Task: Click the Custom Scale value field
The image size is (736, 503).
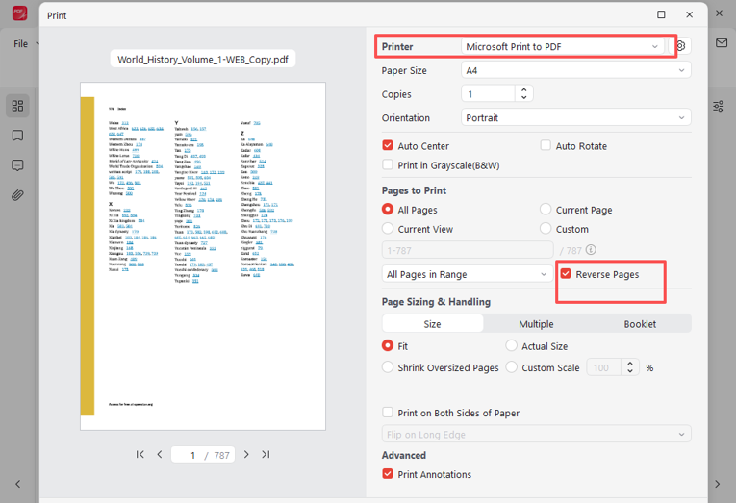Action: tap(603, 367)
